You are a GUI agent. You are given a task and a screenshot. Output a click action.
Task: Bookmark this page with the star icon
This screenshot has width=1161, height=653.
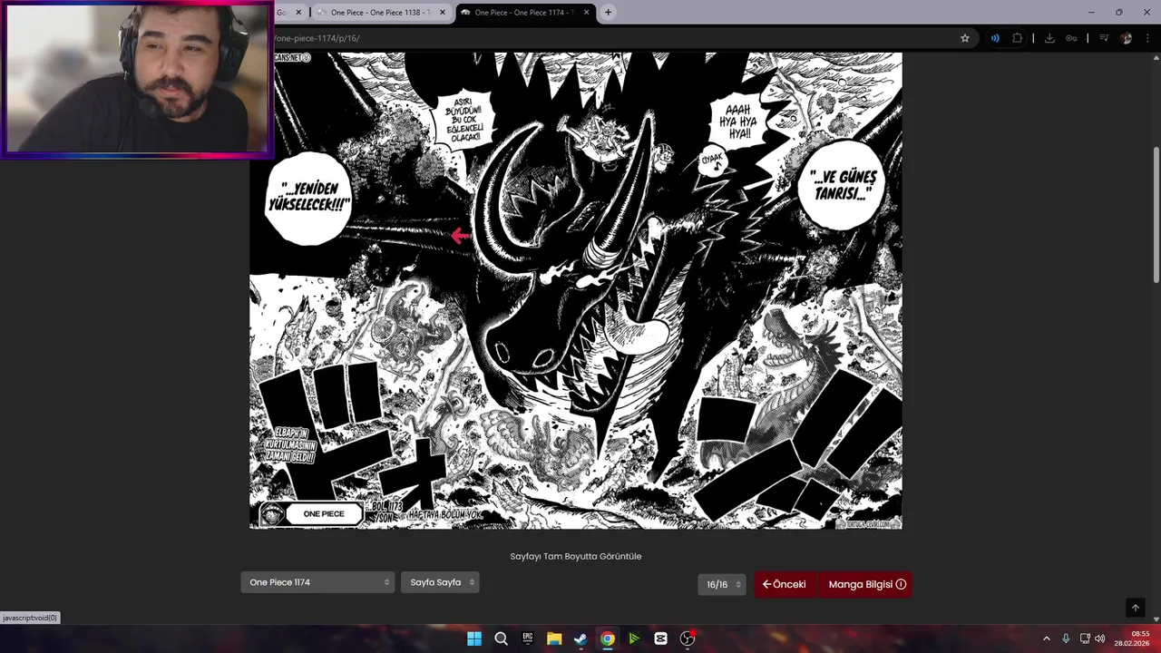pyautogui.click(x=965, y=38)
